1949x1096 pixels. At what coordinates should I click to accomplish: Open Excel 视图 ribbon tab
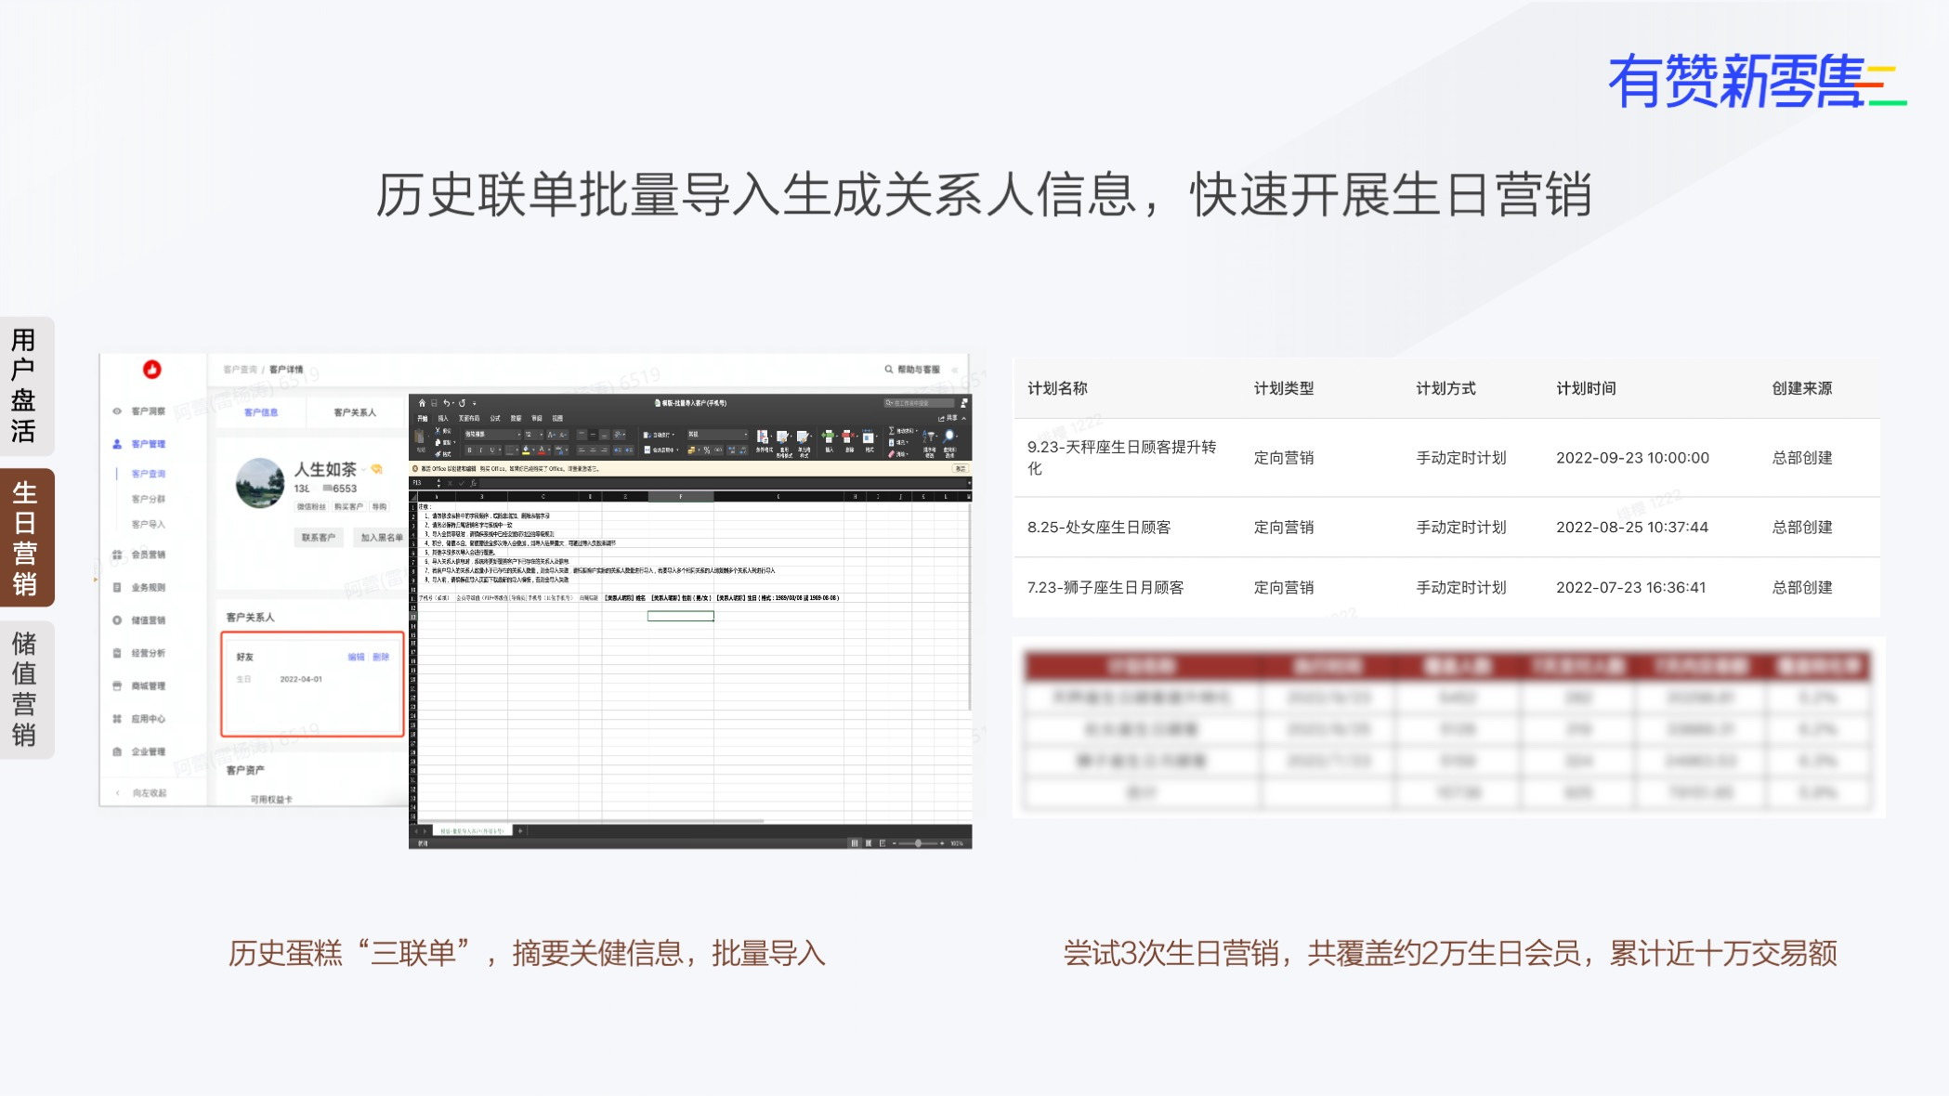click(x=557, y=418)
